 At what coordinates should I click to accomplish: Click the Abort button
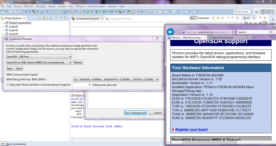tap(19, 69)
